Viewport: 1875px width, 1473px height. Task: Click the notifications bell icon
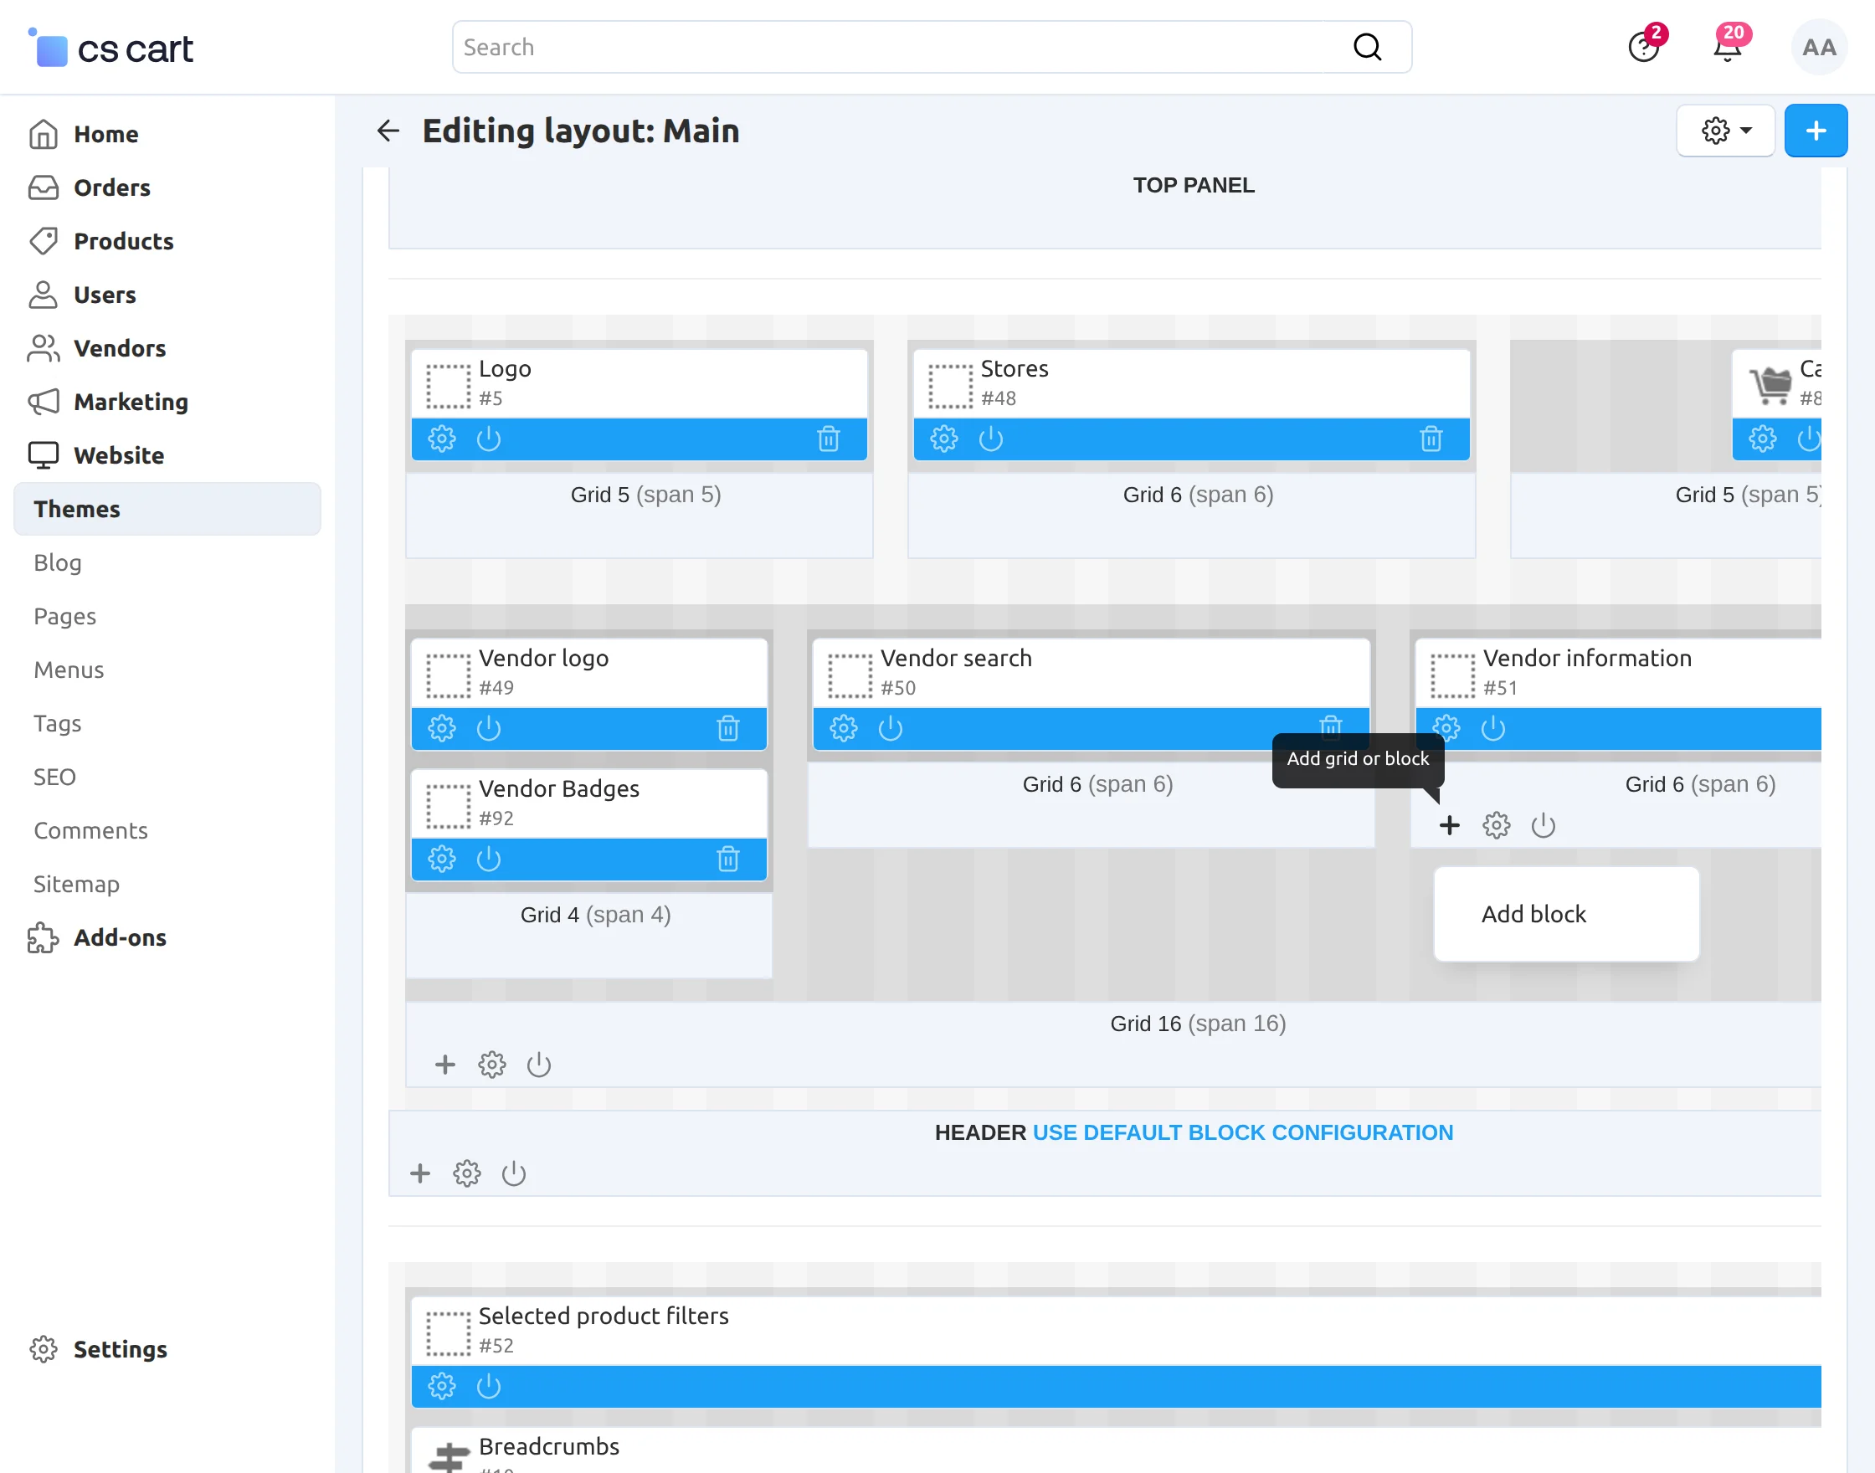(x=1727, y=48)
